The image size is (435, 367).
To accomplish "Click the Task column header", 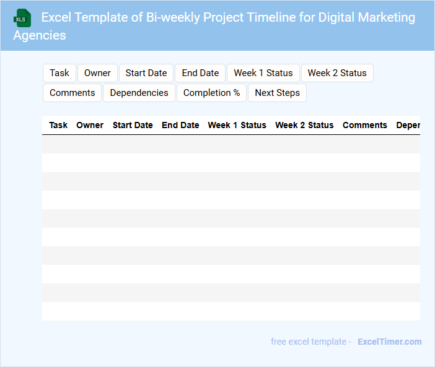I will 58,125.
